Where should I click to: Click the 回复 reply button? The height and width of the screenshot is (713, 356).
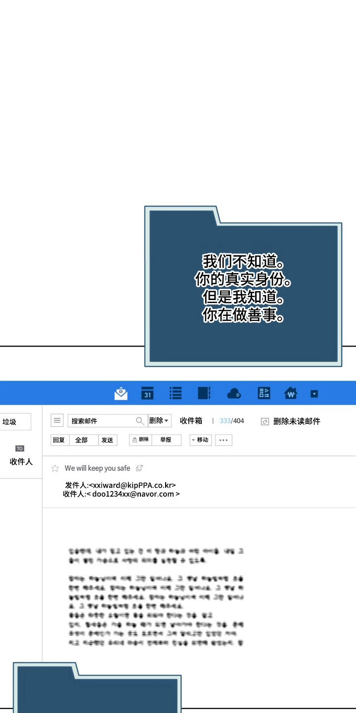59,440
